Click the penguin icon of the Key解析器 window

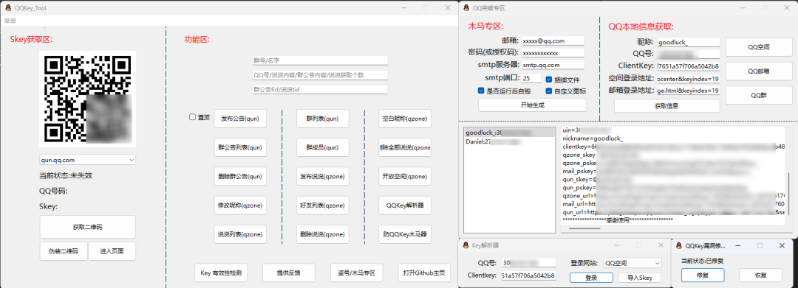[x=465, y=245]
